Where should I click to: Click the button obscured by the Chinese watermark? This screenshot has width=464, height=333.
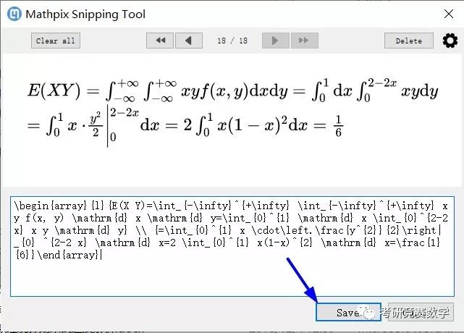click(x=421, y=312)
